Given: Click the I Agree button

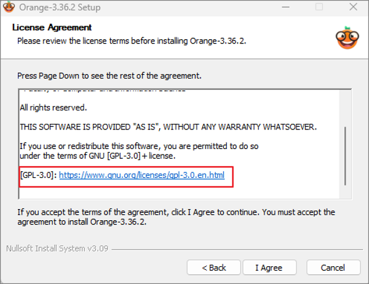Looking at the screenshot, I should (x=269, y=267).
